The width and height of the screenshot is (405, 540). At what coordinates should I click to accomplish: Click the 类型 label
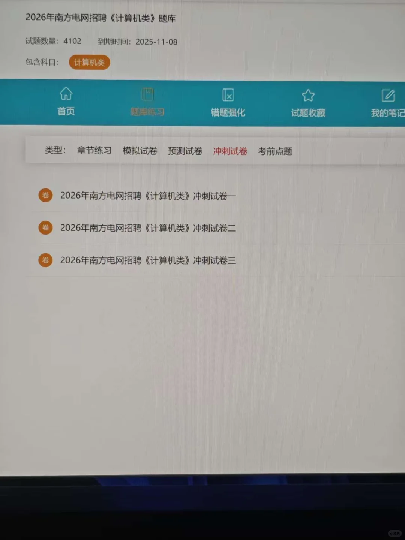(x=55, y=150)
